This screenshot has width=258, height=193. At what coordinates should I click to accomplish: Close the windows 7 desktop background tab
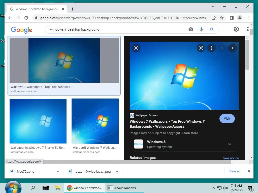pos(63,9)
